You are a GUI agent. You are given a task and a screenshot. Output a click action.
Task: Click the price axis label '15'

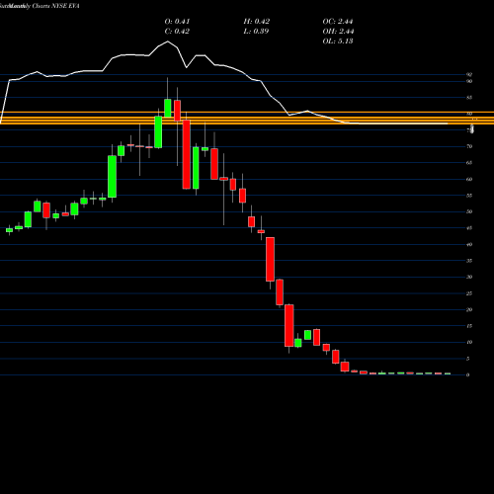click(469, 326)
